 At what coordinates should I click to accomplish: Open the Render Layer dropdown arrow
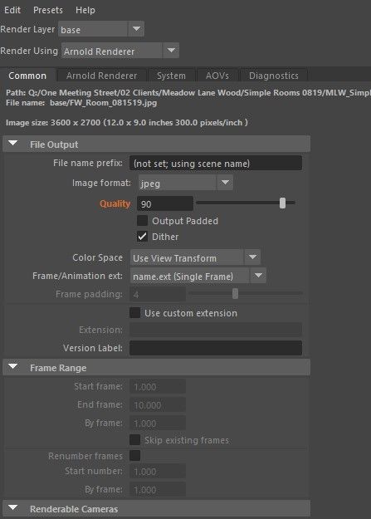click(136, 29)
